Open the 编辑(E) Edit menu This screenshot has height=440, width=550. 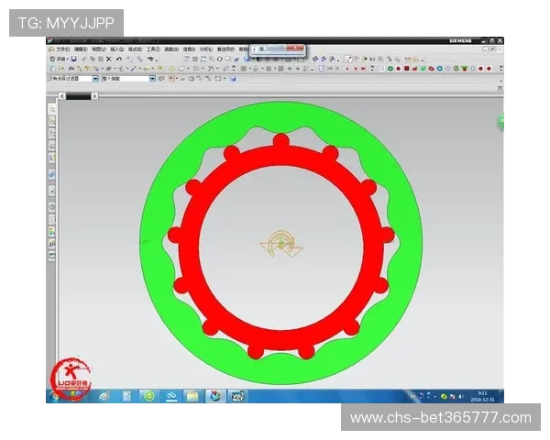81,49
